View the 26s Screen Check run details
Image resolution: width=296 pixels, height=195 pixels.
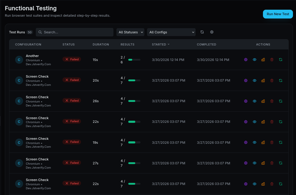[x=254, y=101]
